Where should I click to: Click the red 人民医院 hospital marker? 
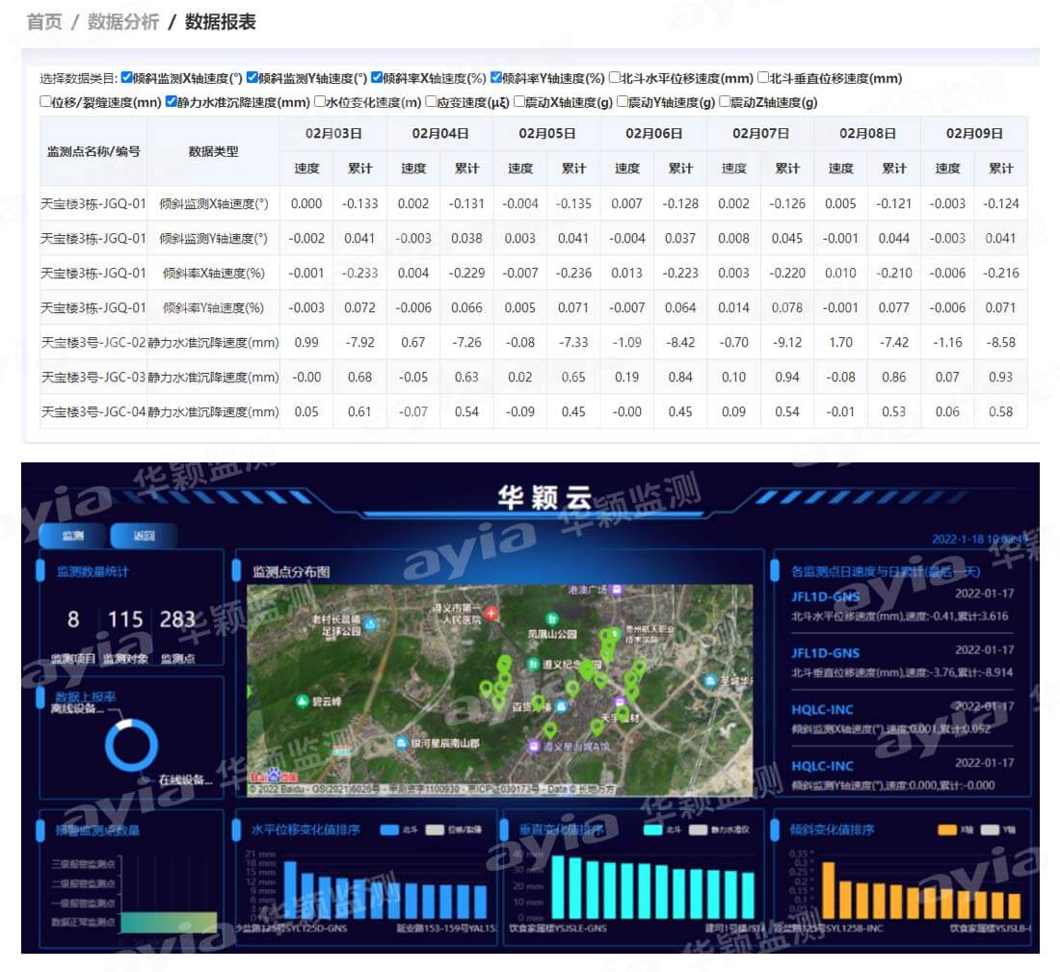click(x=491, y=613)
